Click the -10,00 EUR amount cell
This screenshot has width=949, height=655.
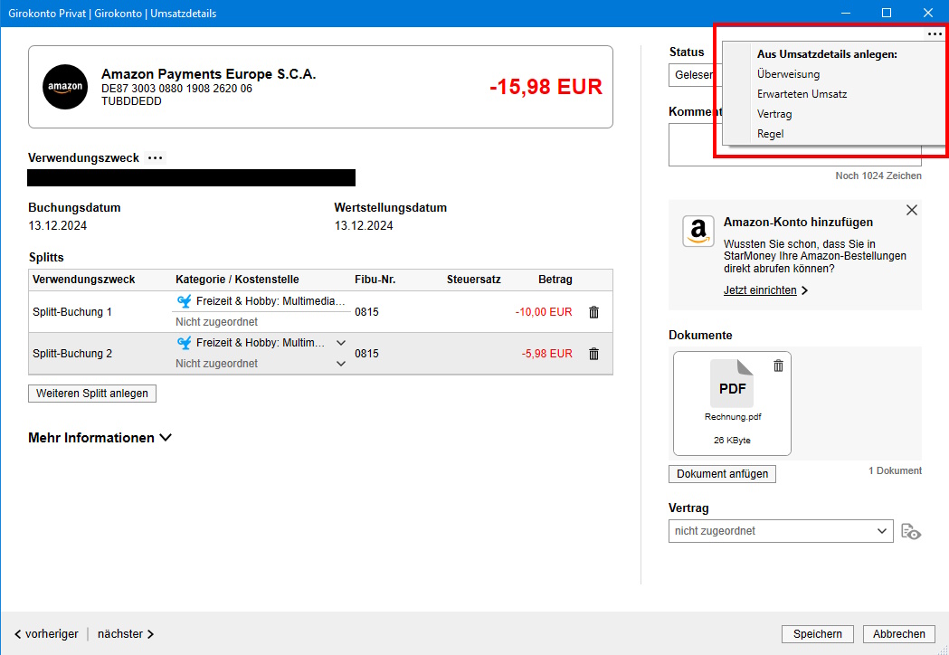[544, 312]
